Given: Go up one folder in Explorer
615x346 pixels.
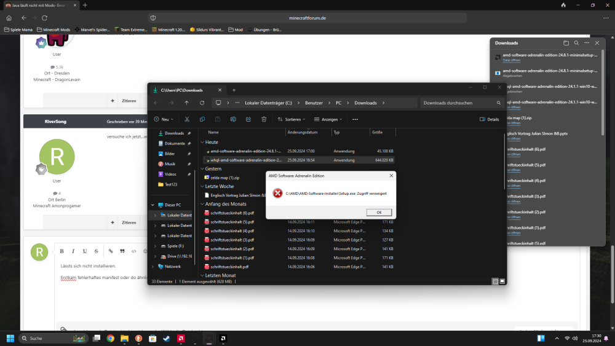Looking at the screenshot, I should pyautogui.click(x=187, y=103).
